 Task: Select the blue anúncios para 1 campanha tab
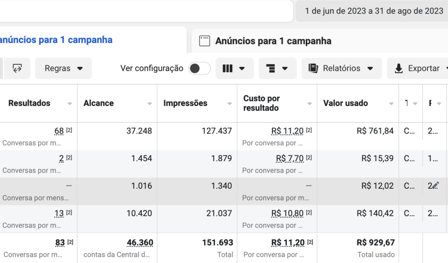pyautogui.click(x=56, y=40)
